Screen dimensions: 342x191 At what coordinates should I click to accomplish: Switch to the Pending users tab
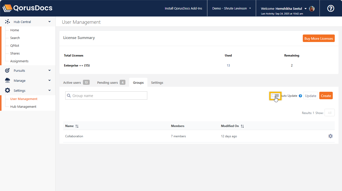point(111,82)
